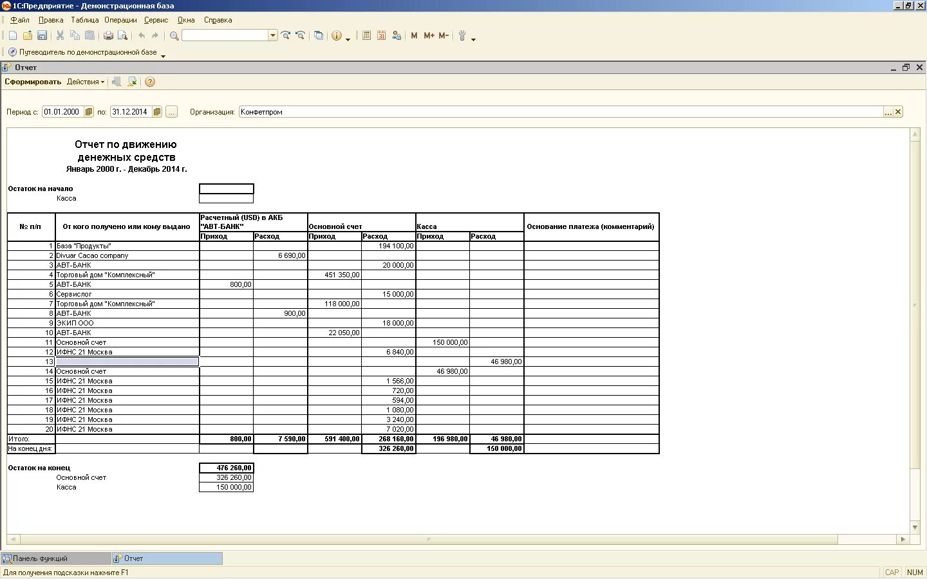The image size is (927, 579).
Task: Click the organization selection ellipsis button
Action: tap(888, 112)
